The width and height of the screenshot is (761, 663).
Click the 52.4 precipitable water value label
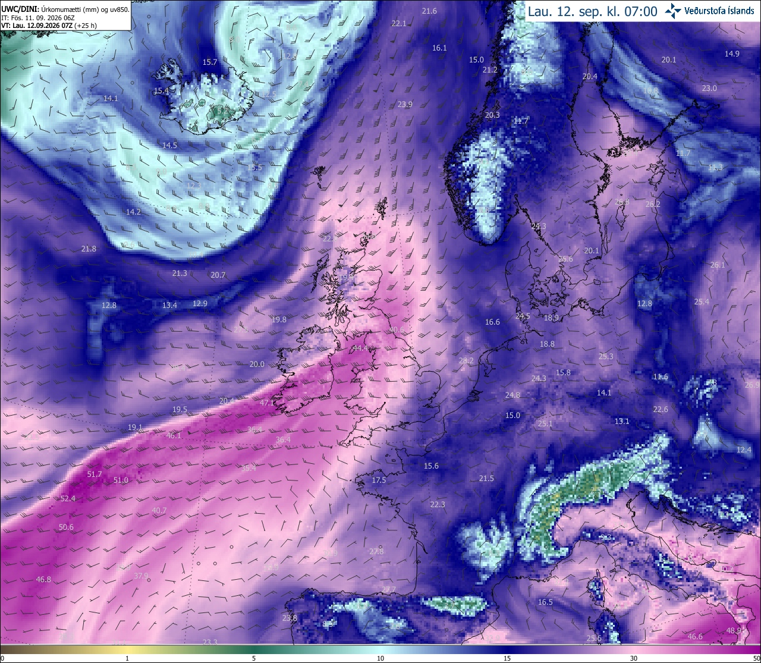click(x=68, y=498)
